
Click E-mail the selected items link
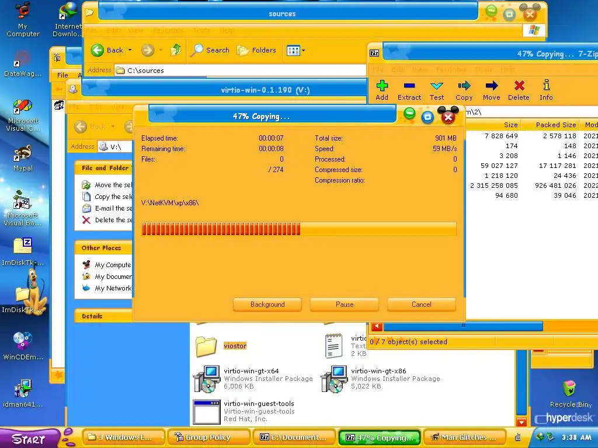point(107,208)
